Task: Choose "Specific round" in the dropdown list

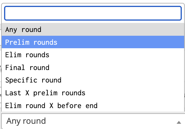Action: point(93,80)
